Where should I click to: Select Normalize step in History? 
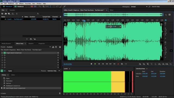pyautogui.click(x=9, y=81)
